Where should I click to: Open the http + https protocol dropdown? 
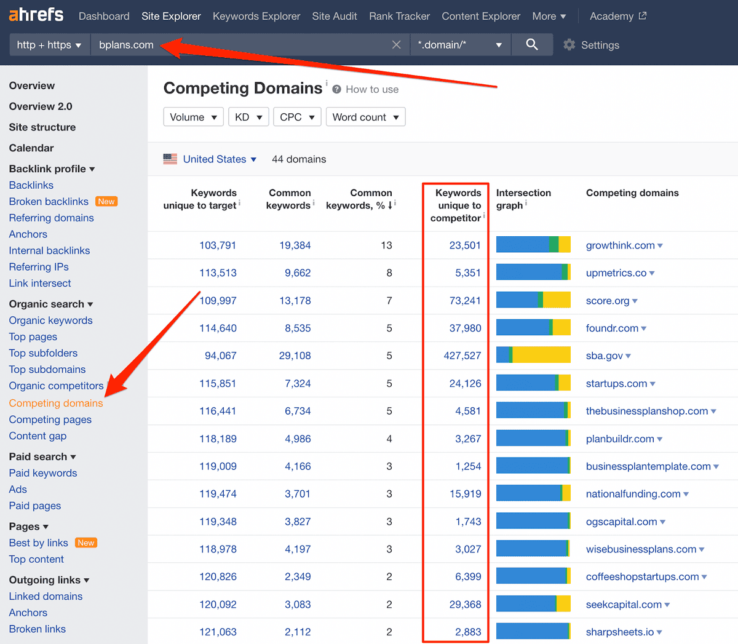coord(50,45)
